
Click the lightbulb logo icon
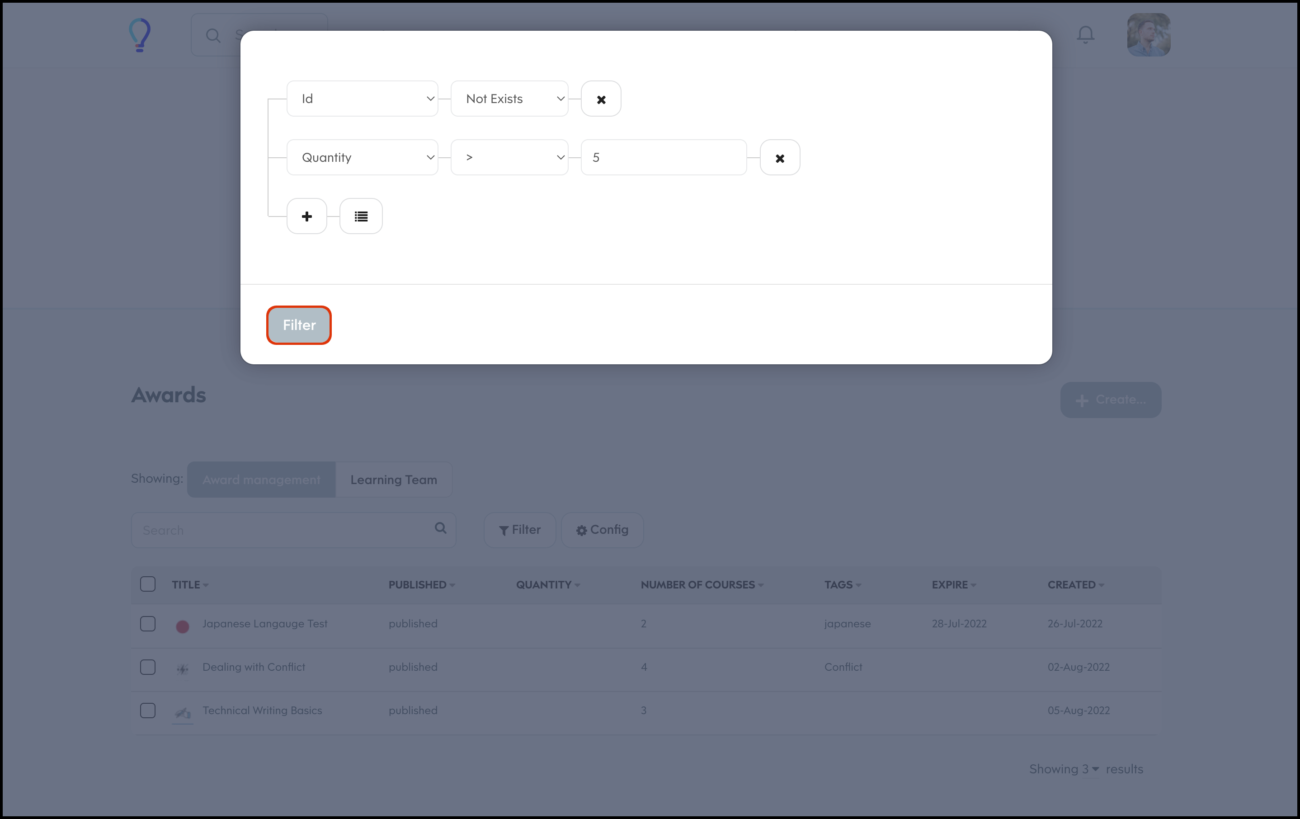click(x=140, y=34)
